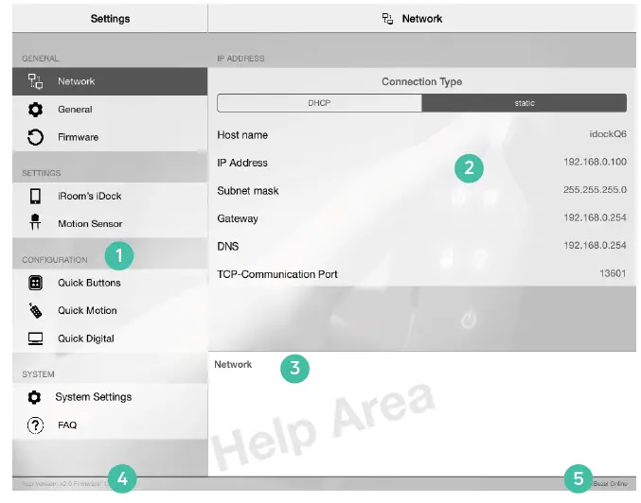Screen dimensions: 641x503
Task: Open the Quick Buttons configuration
Action: pyautogui.click(x=110, y=283)
